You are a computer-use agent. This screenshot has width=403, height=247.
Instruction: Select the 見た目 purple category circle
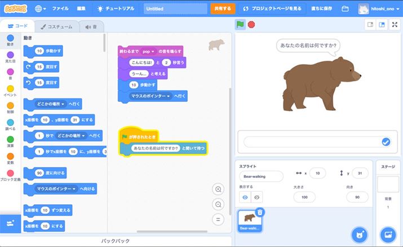click(10, 55)
